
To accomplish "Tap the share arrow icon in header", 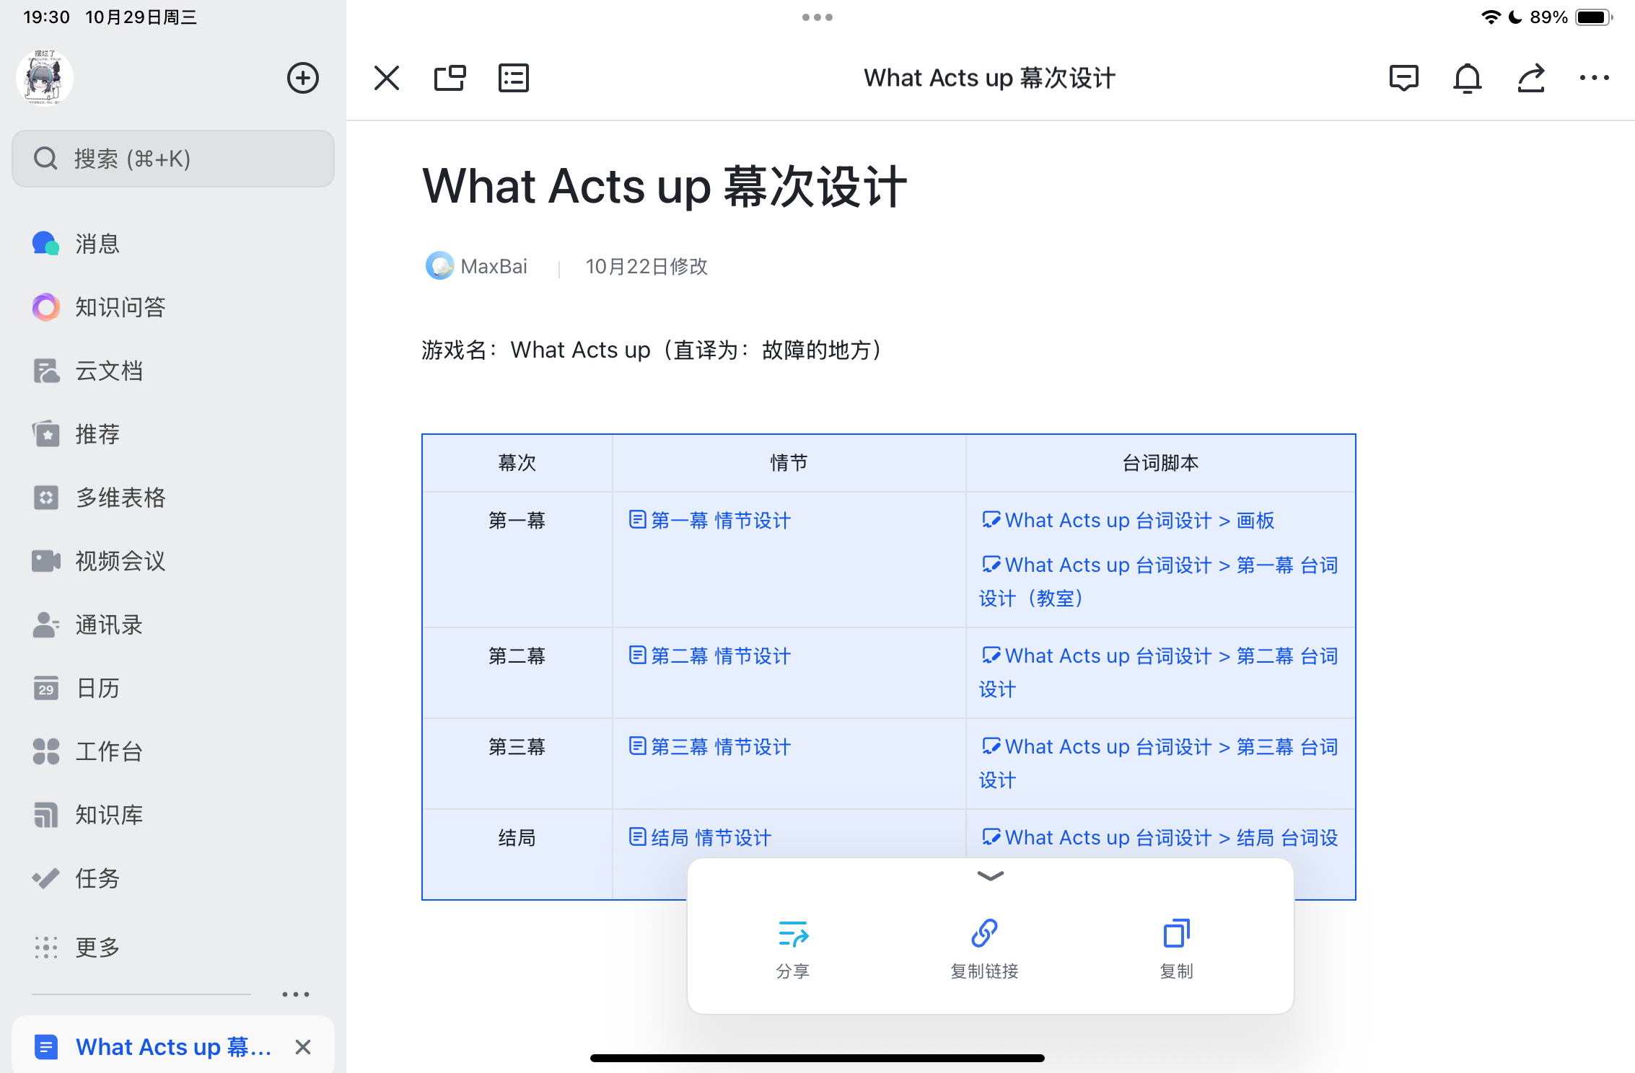I will tap(1530, 78).
